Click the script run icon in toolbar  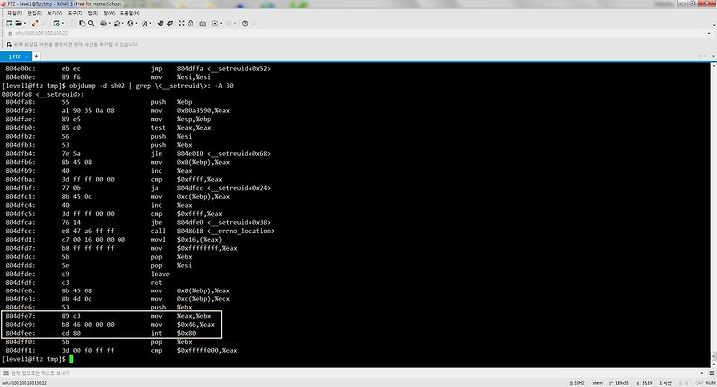tap(215, 23)
